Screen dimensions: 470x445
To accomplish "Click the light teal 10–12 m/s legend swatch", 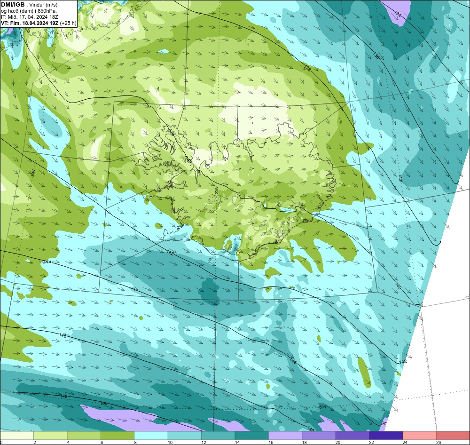I will (x=185, y=436).
